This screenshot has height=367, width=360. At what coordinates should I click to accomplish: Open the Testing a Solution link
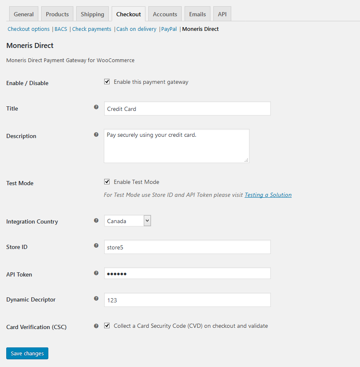point(268,195)
